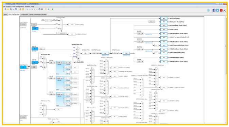
Task: Click the scroll-up arrow at right
Action: point(226,17)
